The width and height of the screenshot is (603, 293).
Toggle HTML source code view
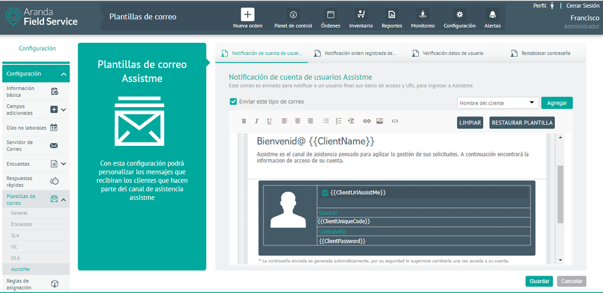click(395, 121)
